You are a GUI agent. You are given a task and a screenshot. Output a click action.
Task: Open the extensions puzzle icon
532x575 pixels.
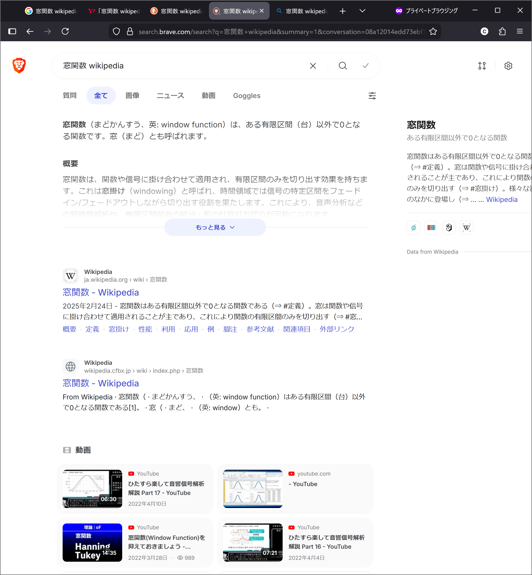pos(502,31)
